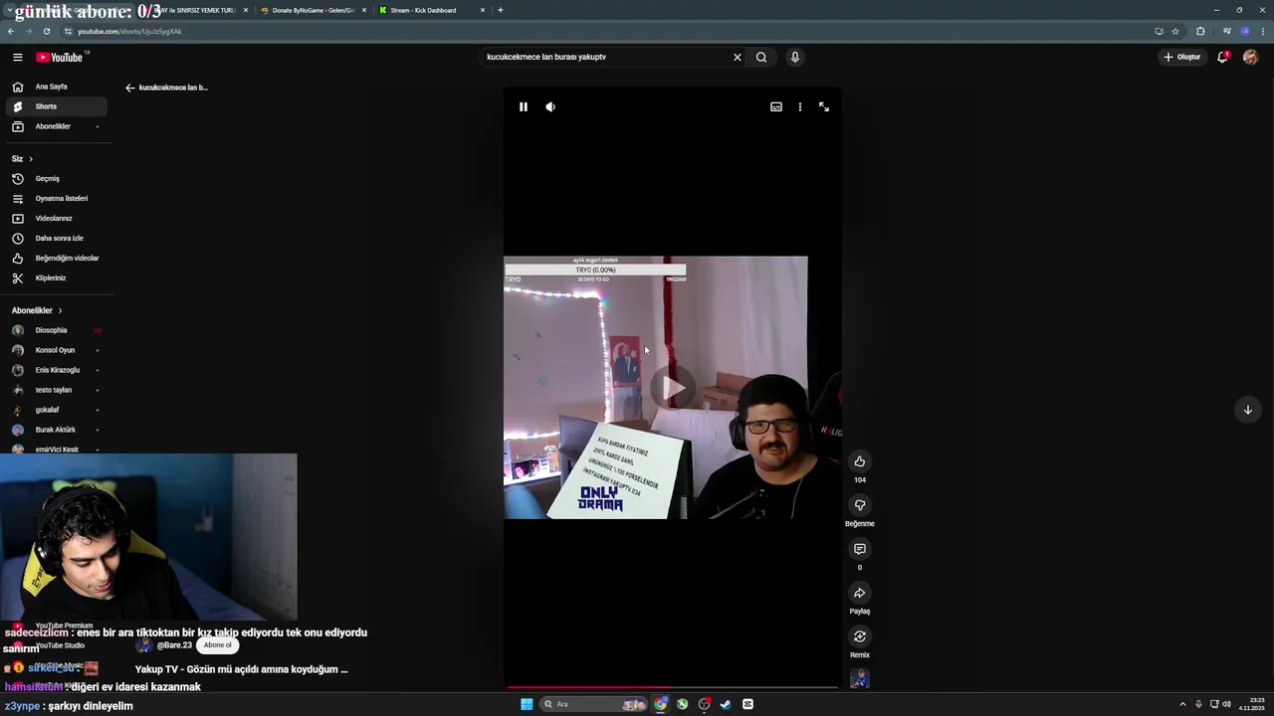Open the Chrome three-dot menu
The height and width of the screenshot is (716, 1274).
[x=1262, y=31]
